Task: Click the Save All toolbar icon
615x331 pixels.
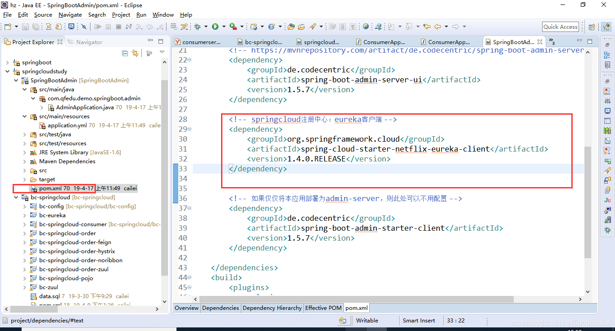Action: point(36,27)
